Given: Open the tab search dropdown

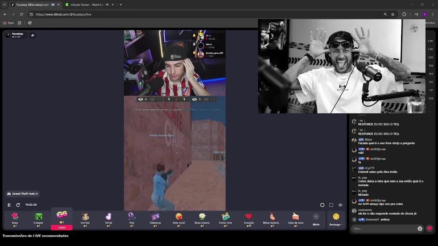Looking at the screenshot, I should click(x=4, y=5).
